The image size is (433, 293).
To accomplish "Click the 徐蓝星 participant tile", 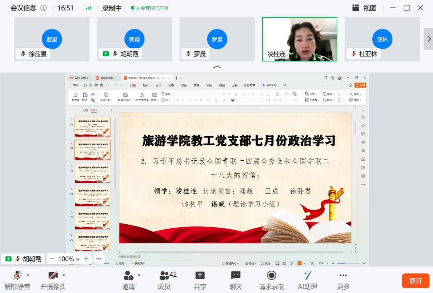I will (52, 39).
